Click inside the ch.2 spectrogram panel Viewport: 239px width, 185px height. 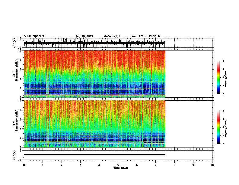(x=94, y=124)
